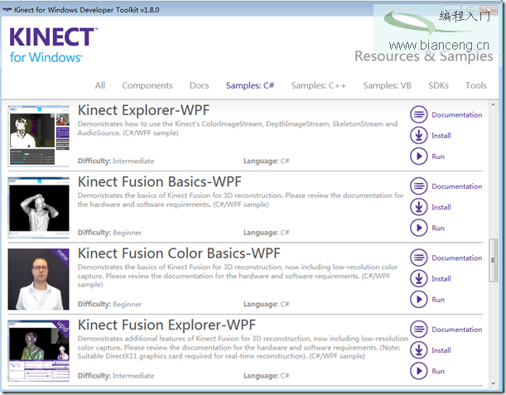The width and height of the screenshot is (506, 395).
Task: Click Documentation icon for Kinect Explorer-WPF
Action: 419,114
